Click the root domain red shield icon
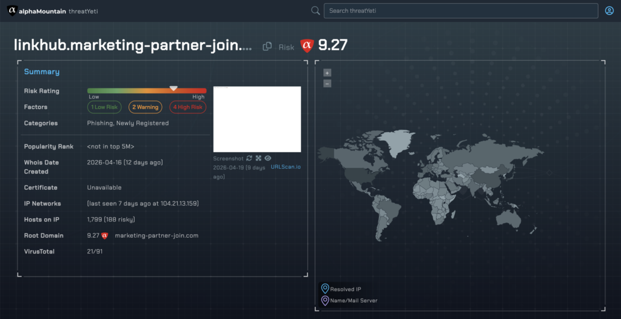621x319 pixels. (x=104, y=236)
